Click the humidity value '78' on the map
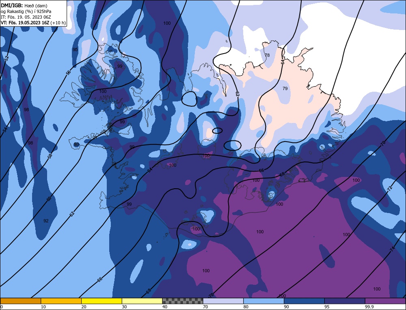 tap(267, 55)
